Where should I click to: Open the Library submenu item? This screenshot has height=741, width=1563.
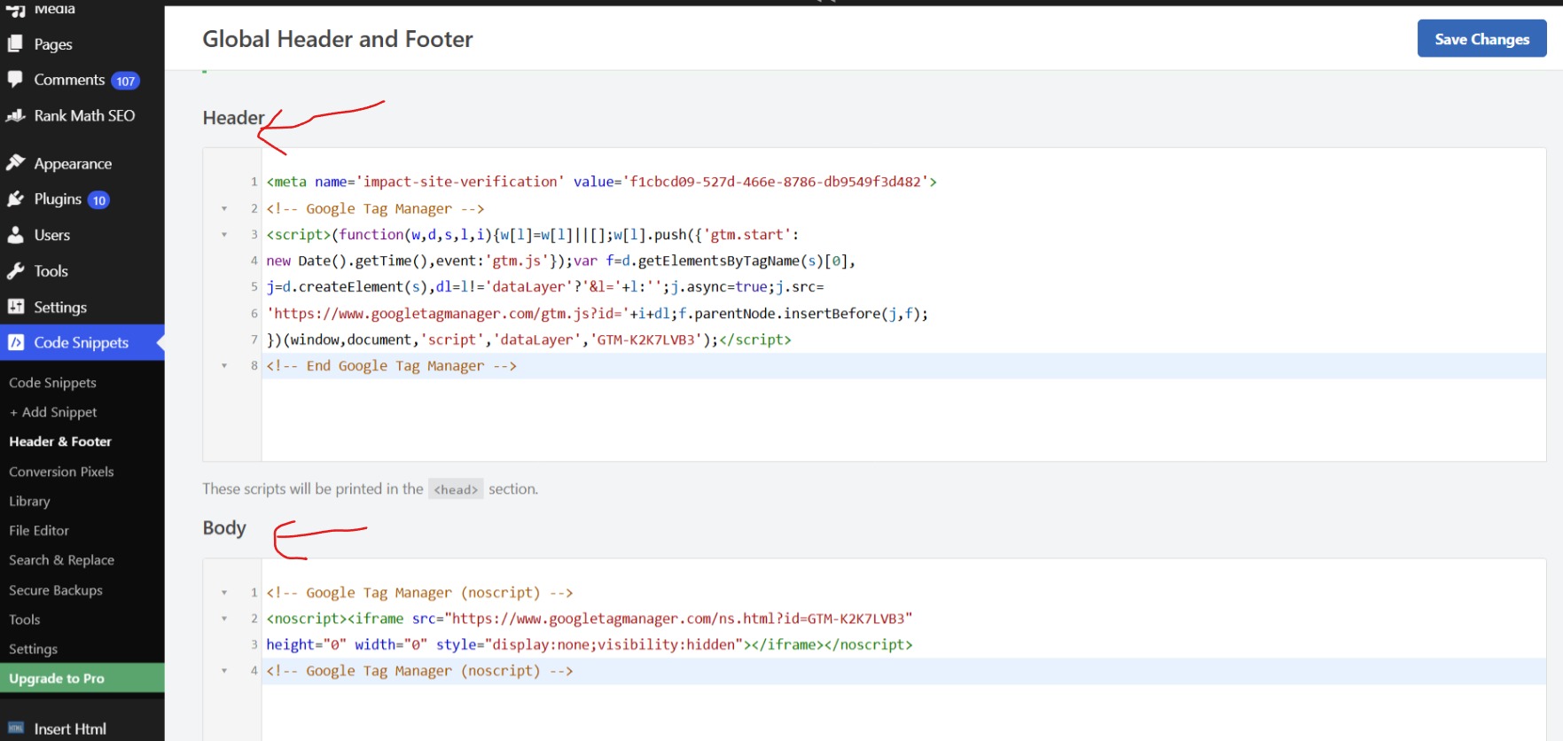(x=29, y=501)
